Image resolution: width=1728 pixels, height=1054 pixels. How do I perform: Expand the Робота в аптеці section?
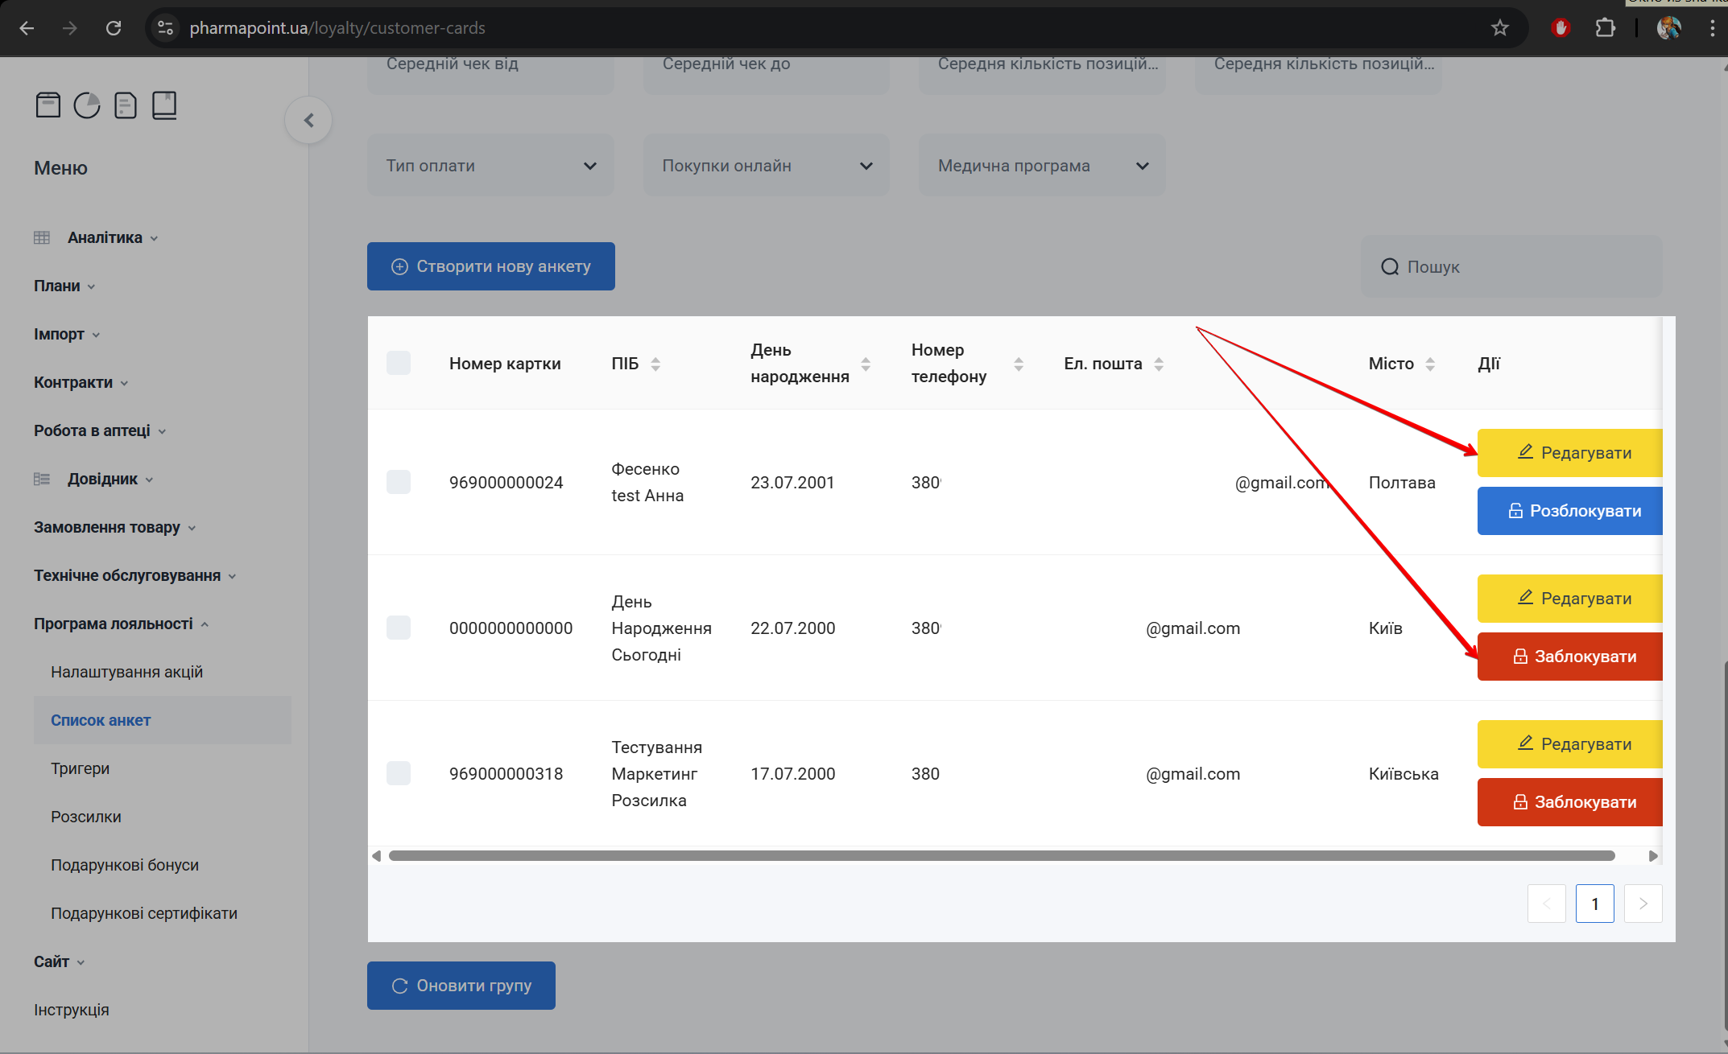[100, 431]
